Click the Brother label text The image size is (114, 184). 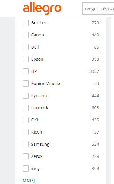click(39, 23)
